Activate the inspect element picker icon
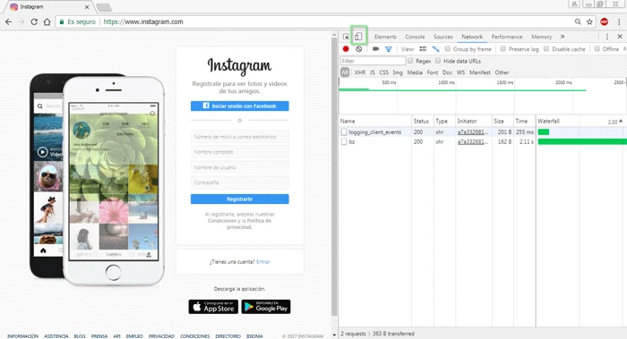The width and height of the screenshot is (627, 339). coord(346,37)
